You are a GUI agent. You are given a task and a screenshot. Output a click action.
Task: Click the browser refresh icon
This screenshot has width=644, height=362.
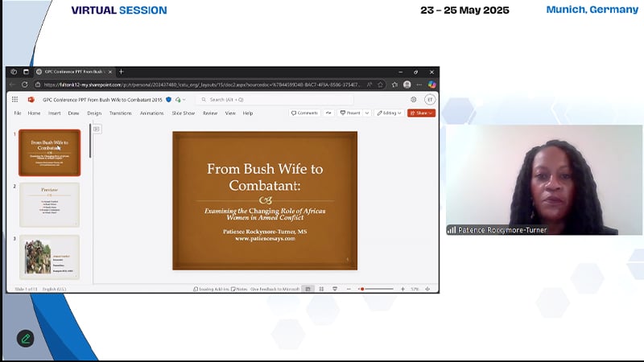(25, 84)
